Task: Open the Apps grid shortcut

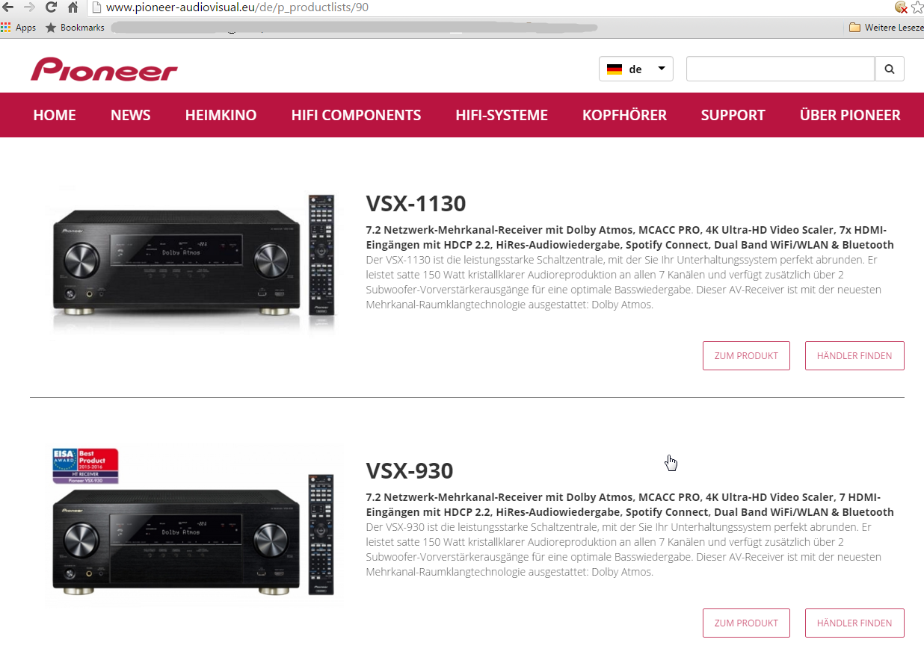Action: pyautogui.click(x=19, y=28)
